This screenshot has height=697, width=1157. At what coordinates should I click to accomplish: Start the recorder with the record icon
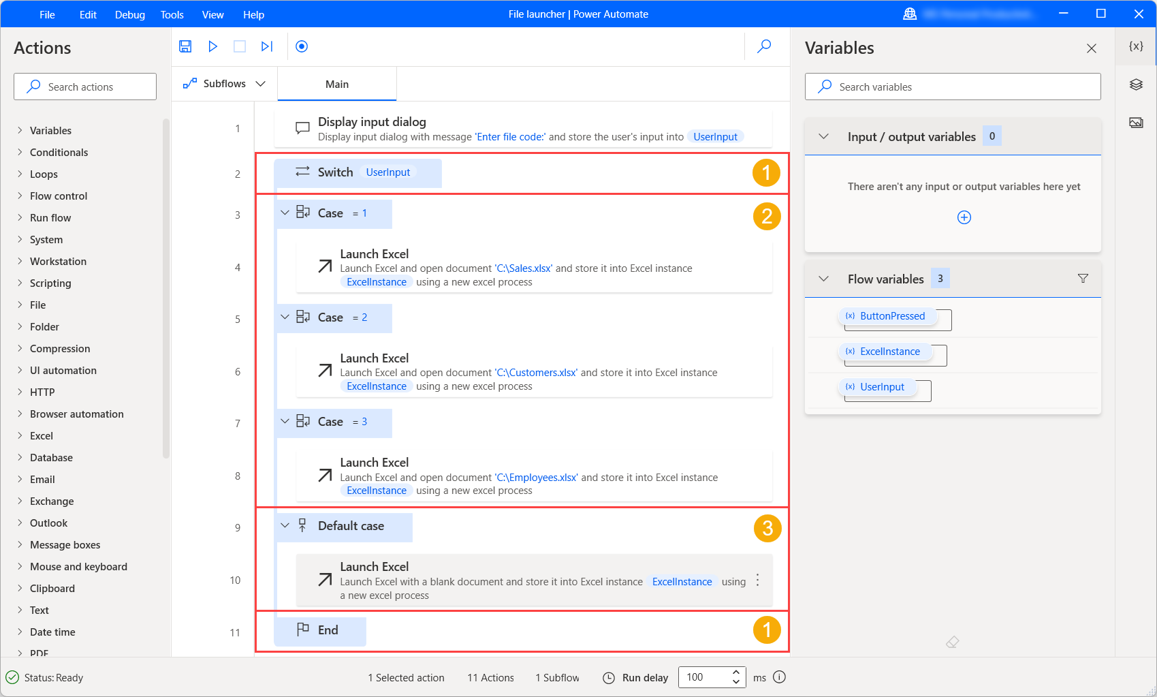[302, 46]
